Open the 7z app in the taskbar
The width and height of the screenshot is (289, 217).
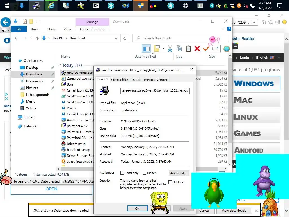coord(96,6)
